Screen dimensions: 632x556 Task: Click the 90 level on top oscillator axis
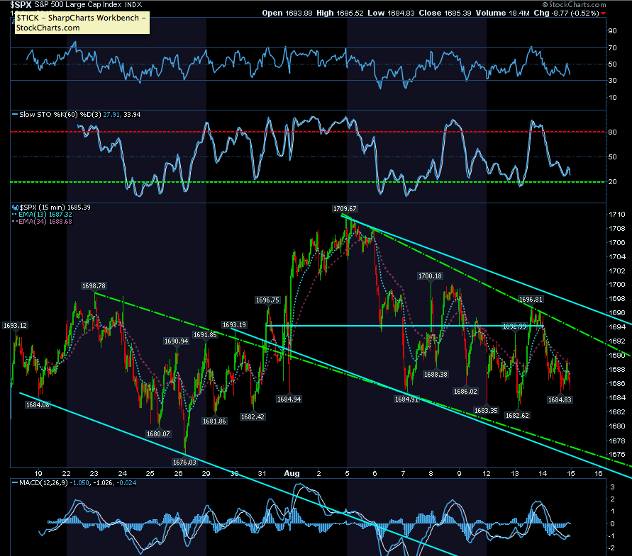612,31
